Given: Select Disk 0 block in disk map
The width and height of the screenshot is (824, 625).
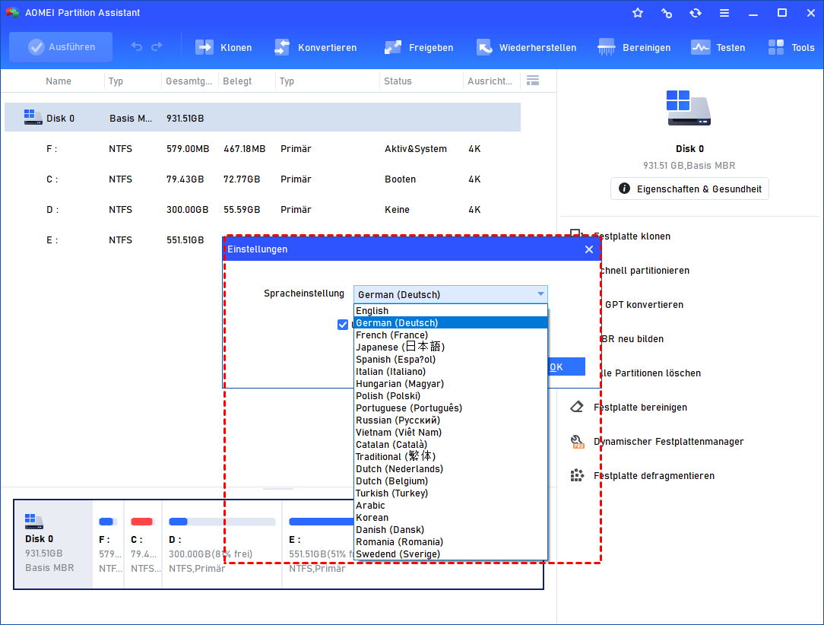Looking at the screenshot, I should pos(54,544).
